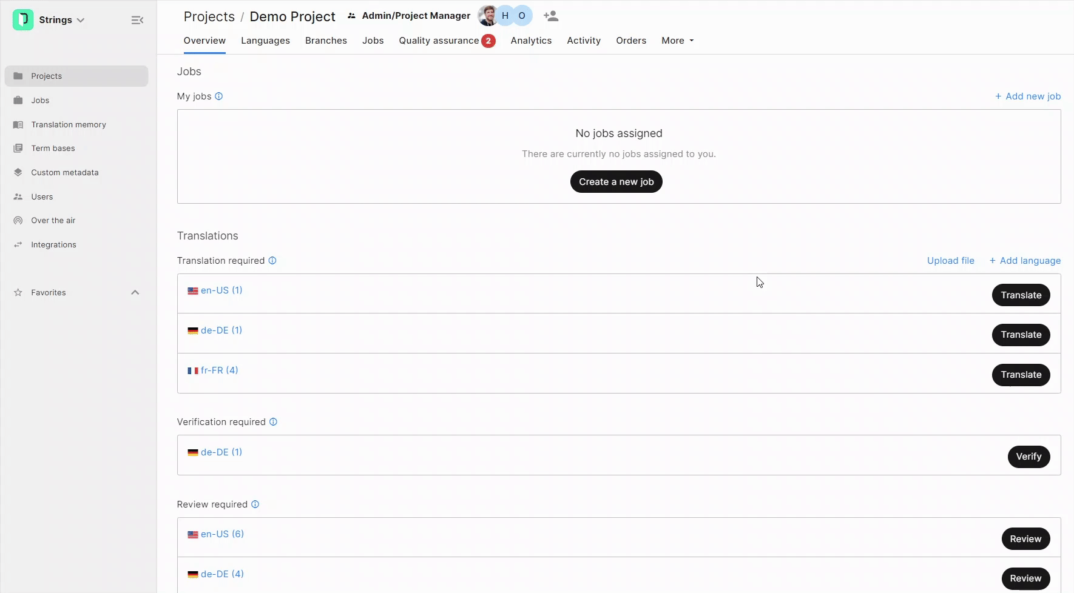The image size is (1074, 593).
Task: Switch to the Languages tab
Action: click(265, 41)
